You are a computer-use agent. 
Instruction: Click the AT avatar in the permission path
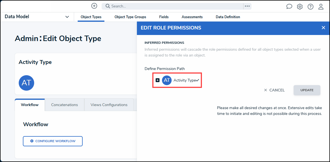coord(167,80)
